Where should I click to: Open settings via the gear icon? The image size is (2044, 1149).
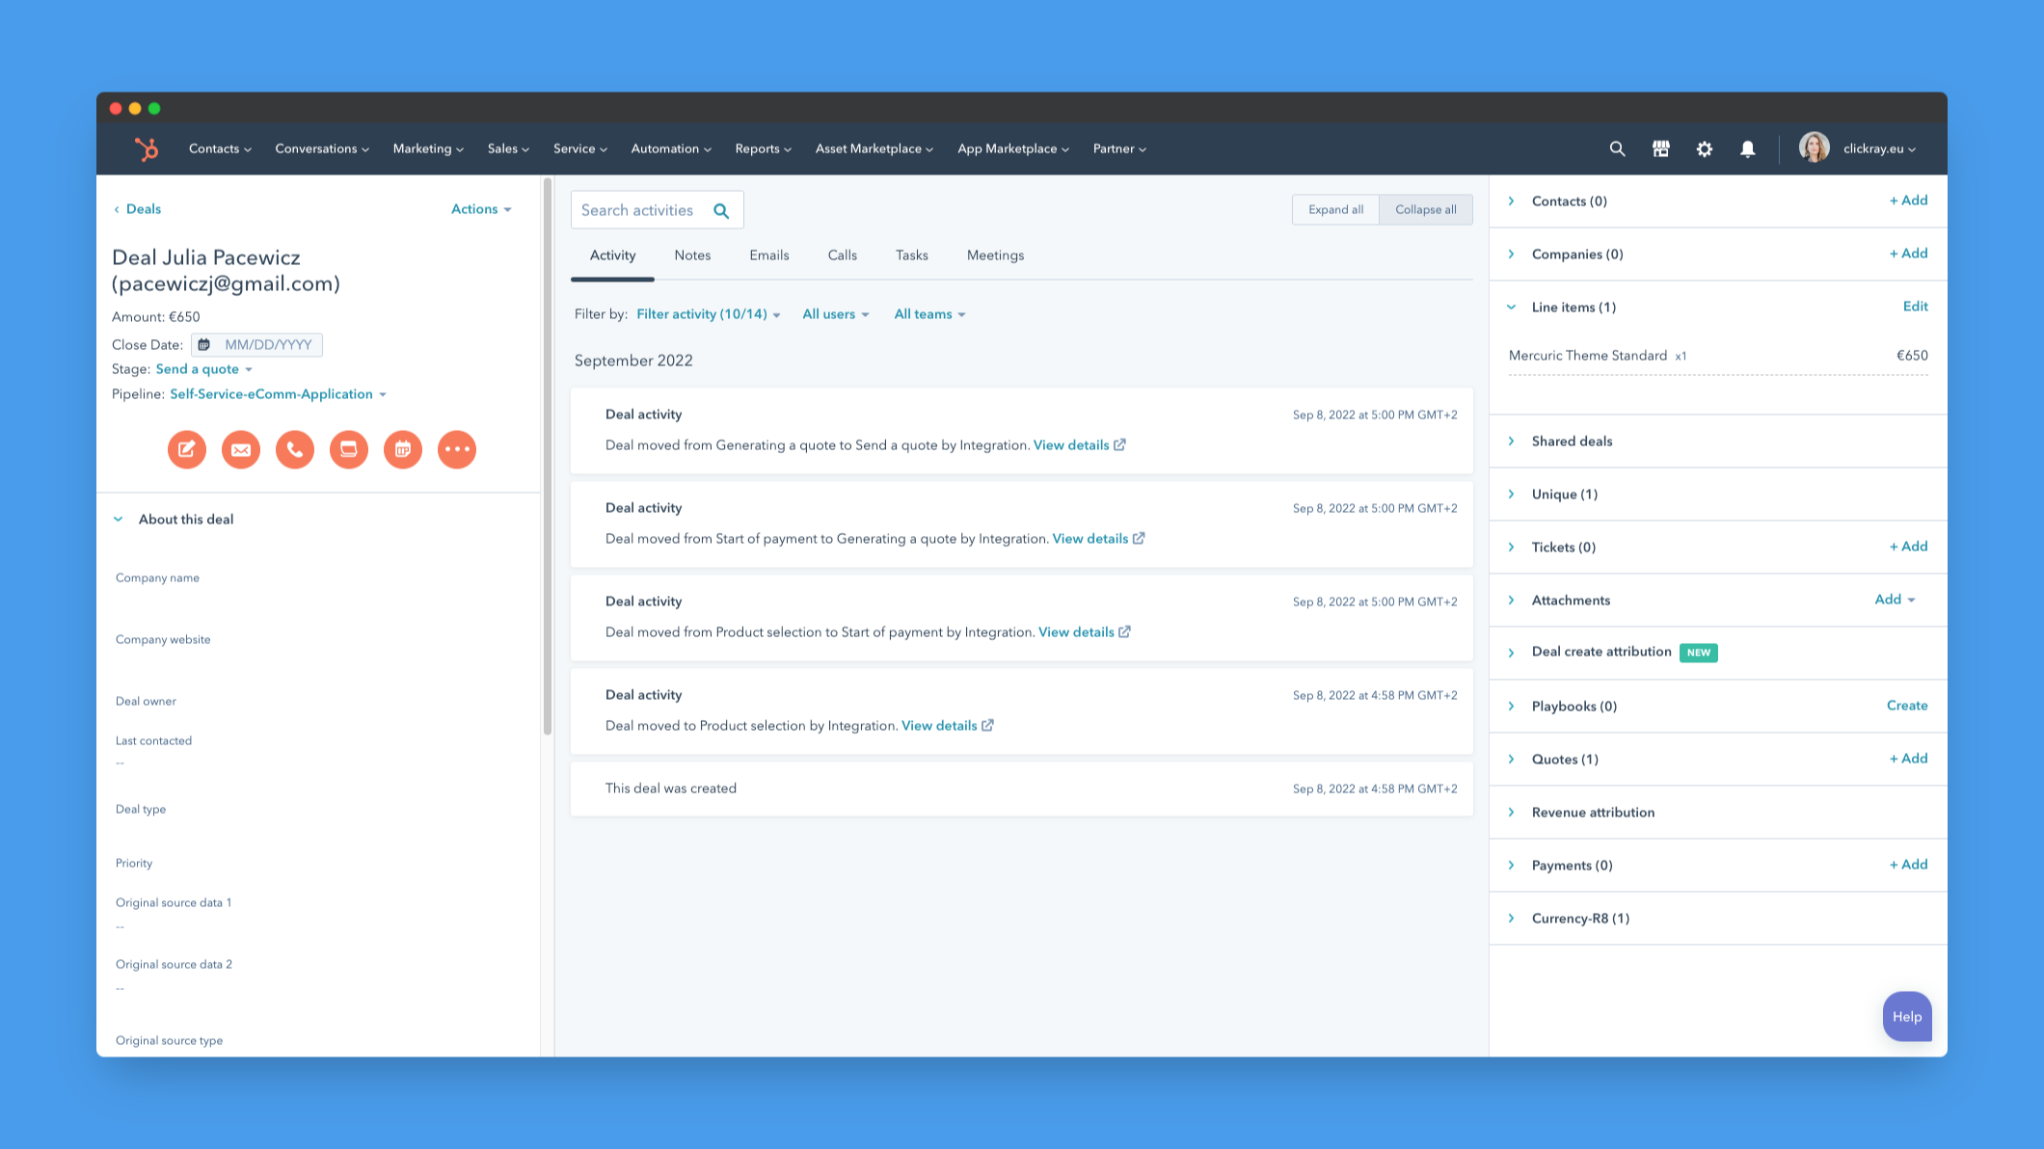(x=1705, y=148)
